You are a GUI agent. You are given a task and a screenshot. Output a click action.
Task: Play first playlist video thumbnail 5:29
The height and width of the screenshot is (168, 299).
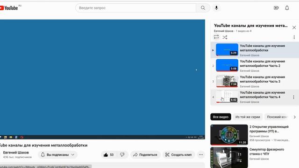pos(227,50)
